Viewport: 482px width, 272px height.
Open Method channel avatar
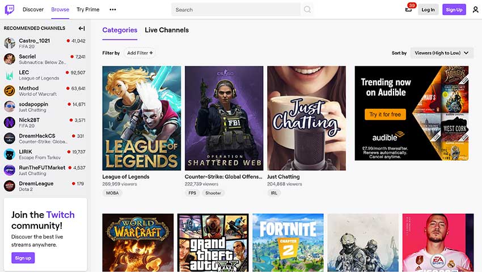pyautogui.click(x=10, y=91)
